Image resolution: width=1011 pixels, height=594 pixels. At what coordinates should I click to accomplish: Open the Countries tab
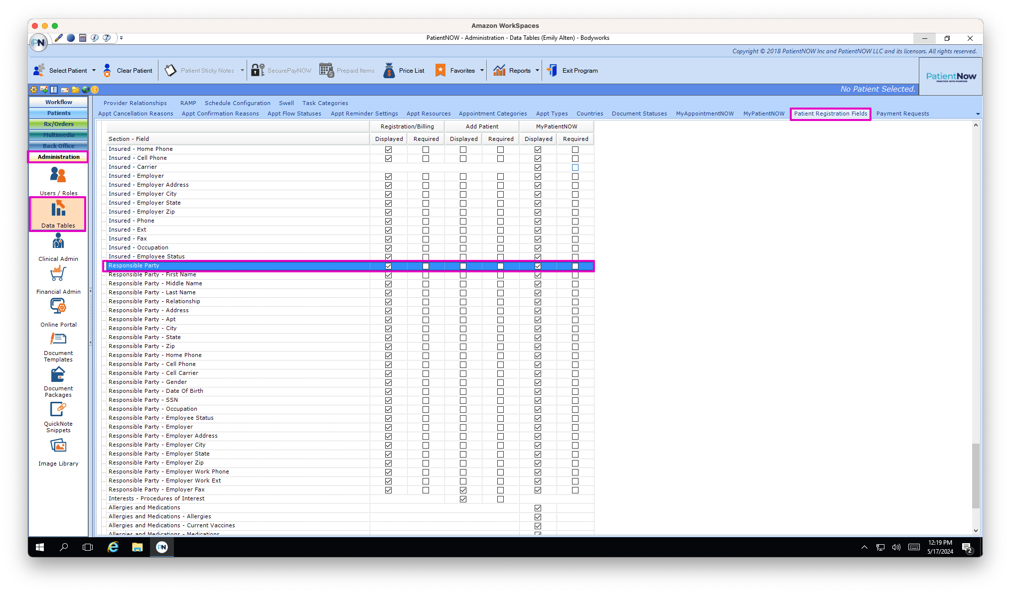coord(589,114)
